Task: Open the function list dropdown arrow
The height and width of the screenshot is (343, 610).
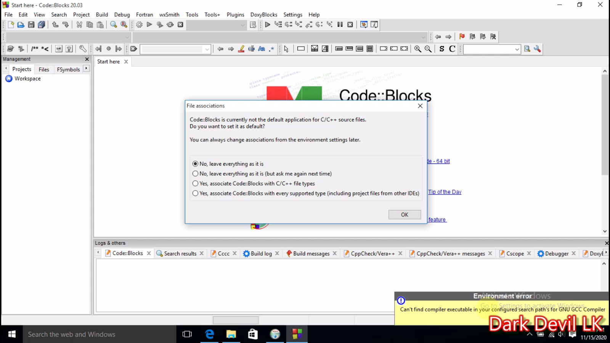Action: (423, 37)
